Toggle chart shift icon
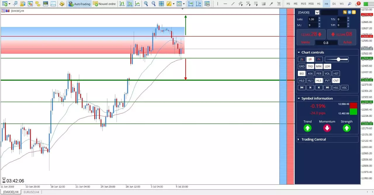Image resolution: width=374 pixels, height=195 pixels. click(199, 4)
